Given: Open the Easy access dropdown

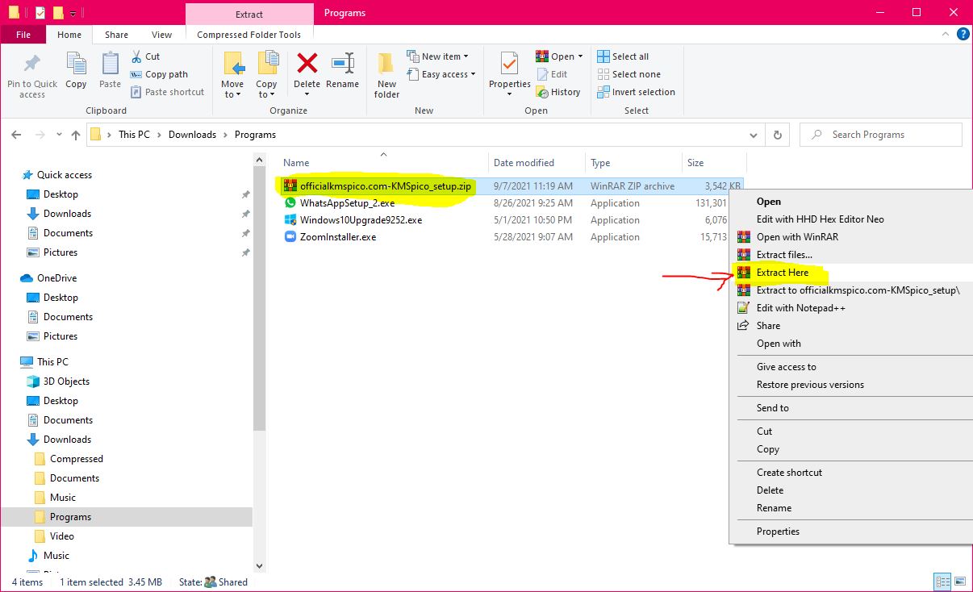Looking at the screenshot, I should point(441,74).
